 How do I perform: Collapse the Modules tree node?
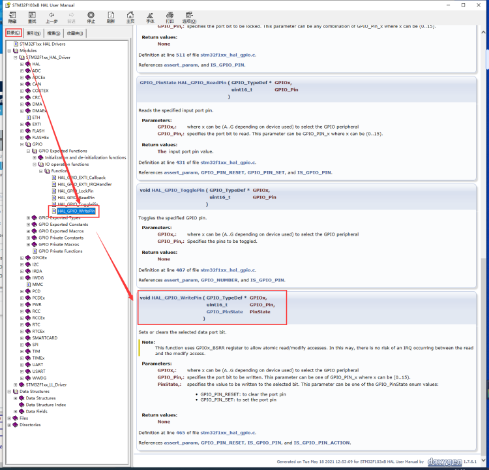9,51
